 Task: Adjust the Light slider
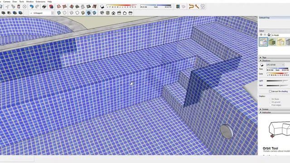(277, 81)
